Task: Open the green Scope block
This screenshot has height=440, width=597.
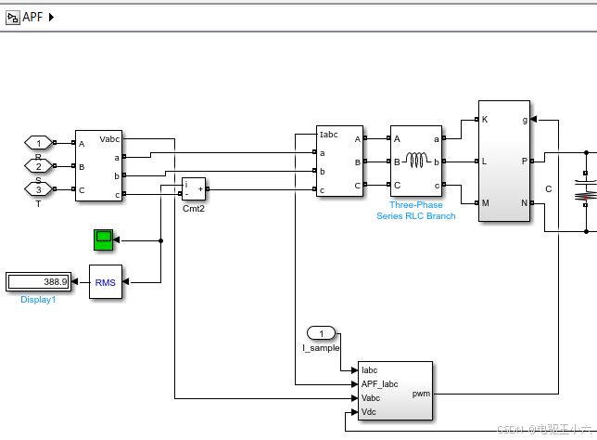Action: [103, 239]
